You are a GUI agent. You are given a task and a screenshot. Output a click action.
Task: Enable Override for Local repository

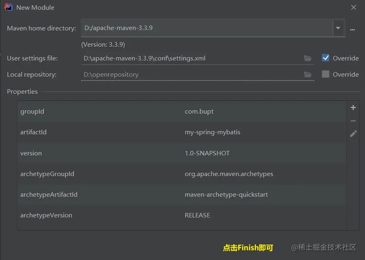point(326,74)
